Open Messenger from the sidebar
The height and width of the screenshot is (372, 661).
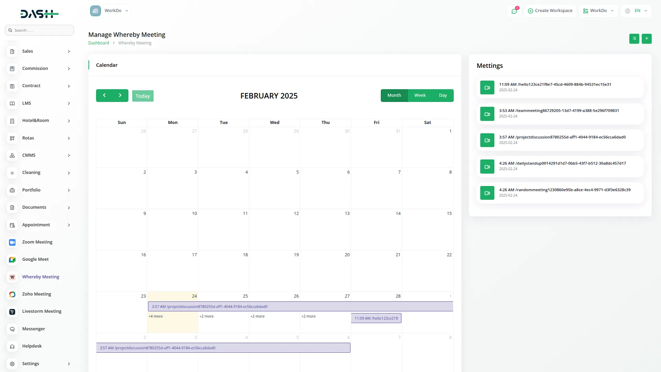click(x=33, y=329)
